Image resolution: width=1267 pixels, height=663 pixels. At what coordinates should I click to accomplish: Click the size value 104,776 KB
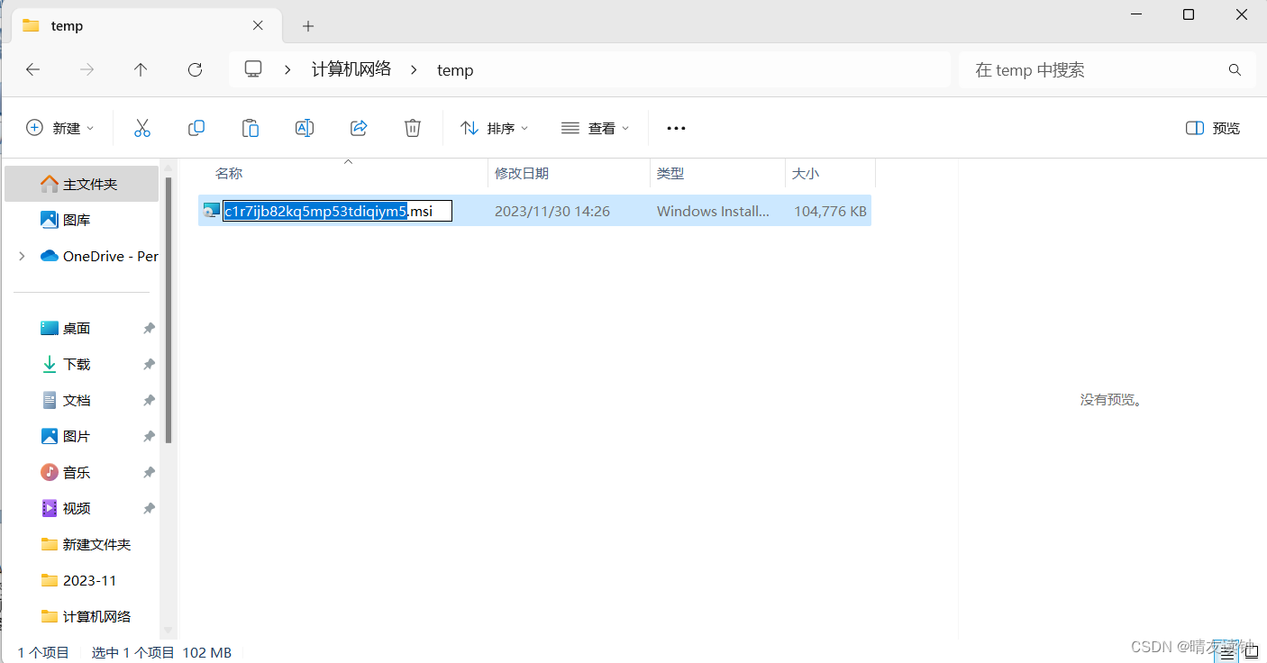coord(830,211)
